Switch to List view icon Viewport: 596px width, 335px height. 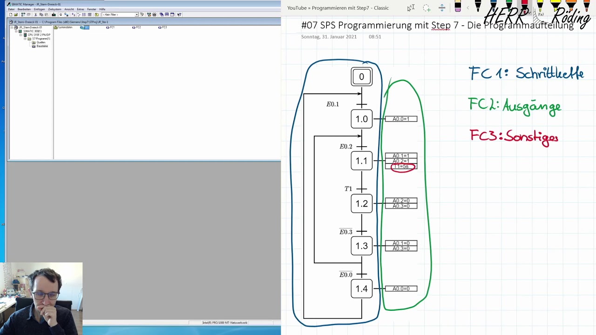coord(84,14)
